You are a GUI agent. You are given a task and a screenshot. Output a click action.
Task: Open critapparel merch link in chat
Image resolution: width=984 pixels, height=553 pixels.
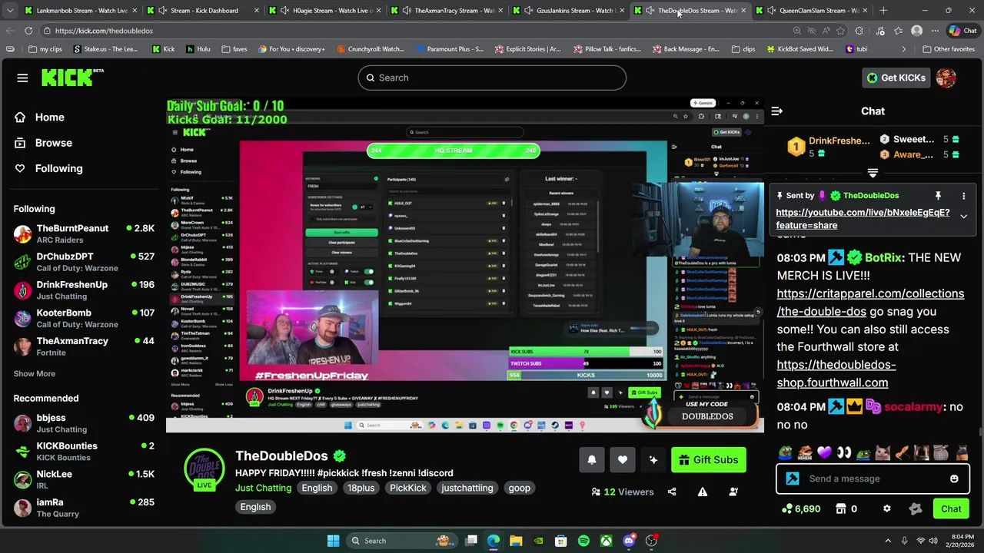pos(870,302)
